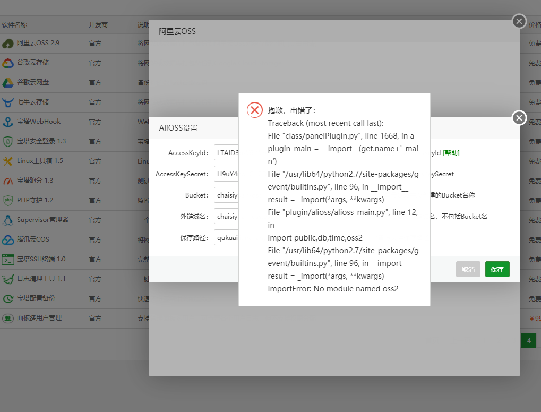Click the red error icon in the traceback popup
This screenshot has height=412, width=541.
255,110
